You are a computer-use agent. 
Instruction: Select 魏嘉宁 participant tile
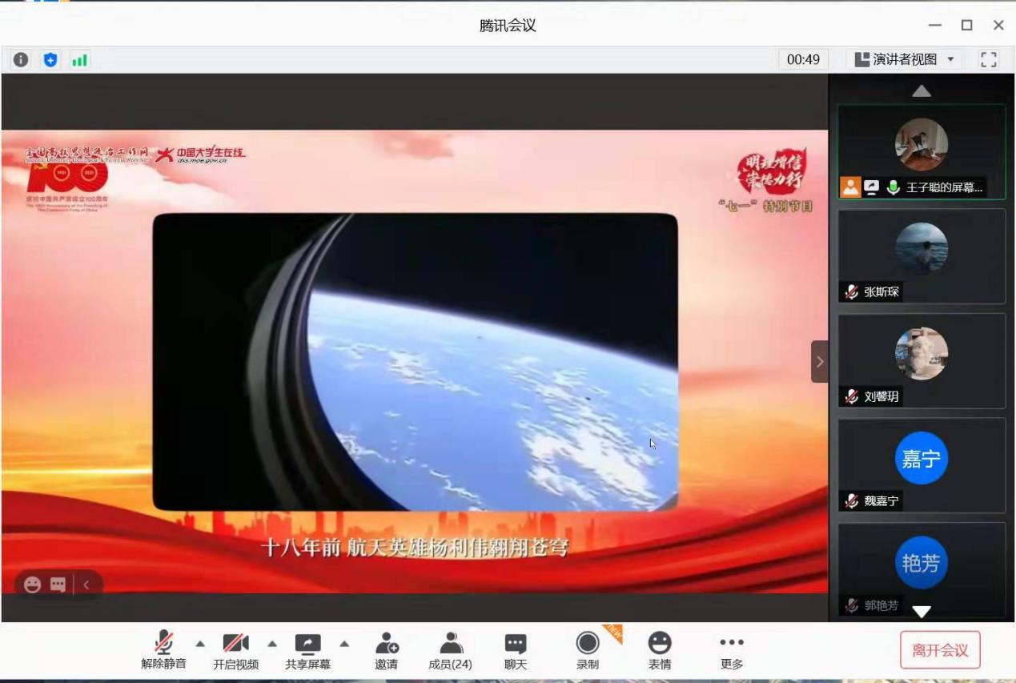922,465
